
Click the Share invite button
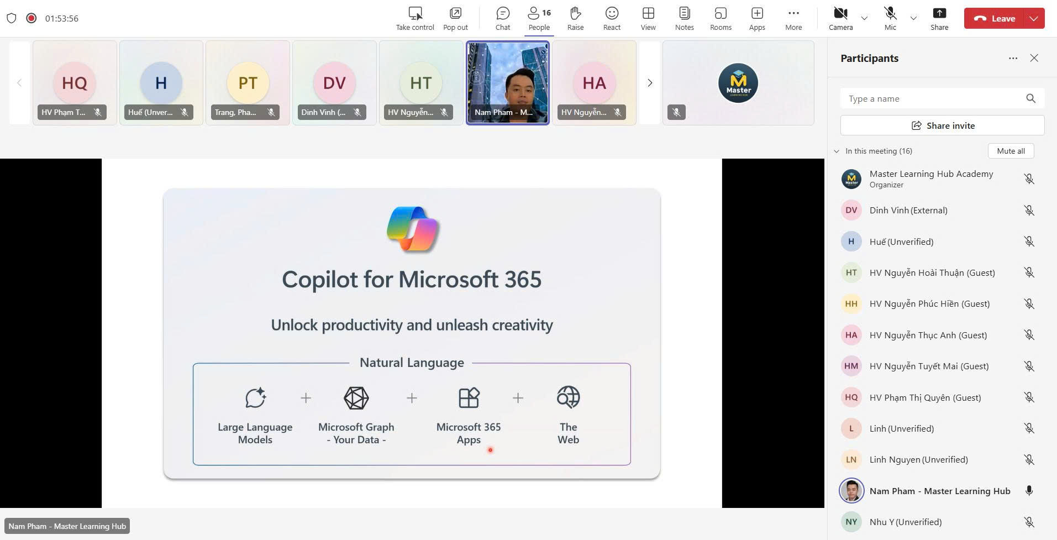pos(942,125)
